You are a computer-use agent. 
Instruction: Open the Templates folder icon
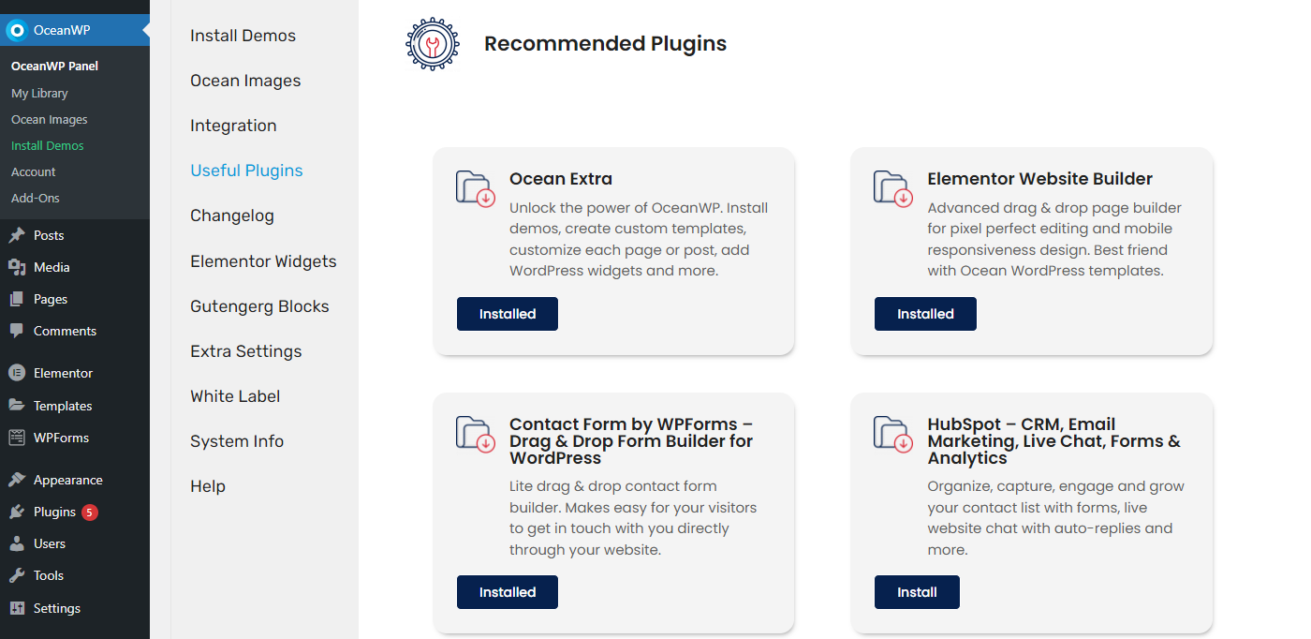click(x=17, y=406)
